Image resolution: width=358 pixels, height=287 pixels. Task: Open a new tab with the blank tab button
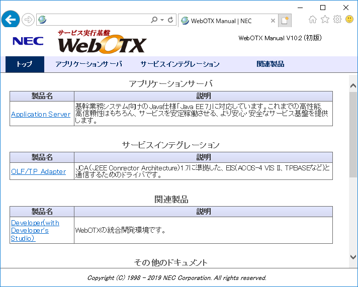(285, 21)
